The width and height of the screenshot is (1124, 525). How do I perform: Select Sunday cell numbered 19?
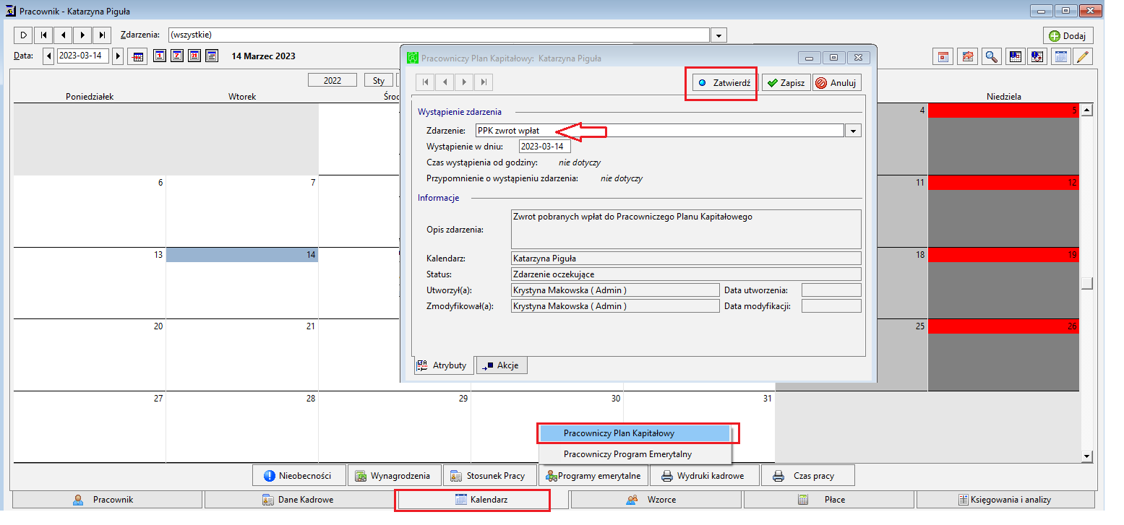(1003, 282)
